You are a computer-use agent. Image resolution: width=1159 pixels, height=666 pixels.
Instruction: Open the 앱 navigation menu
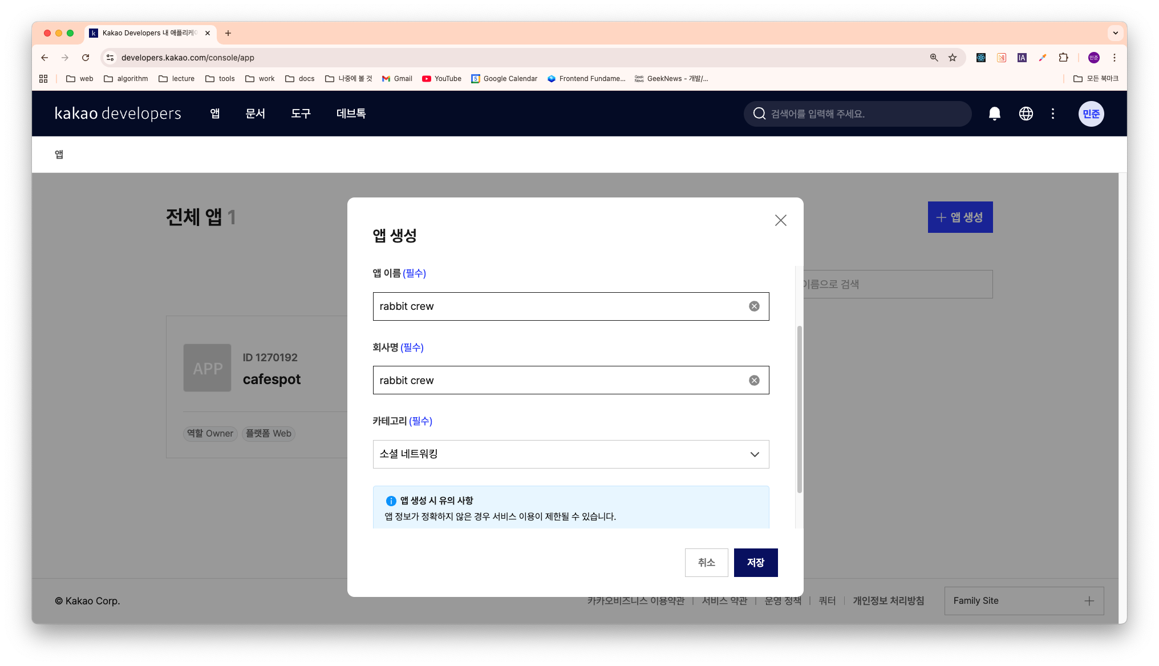[x=214, y=114]
